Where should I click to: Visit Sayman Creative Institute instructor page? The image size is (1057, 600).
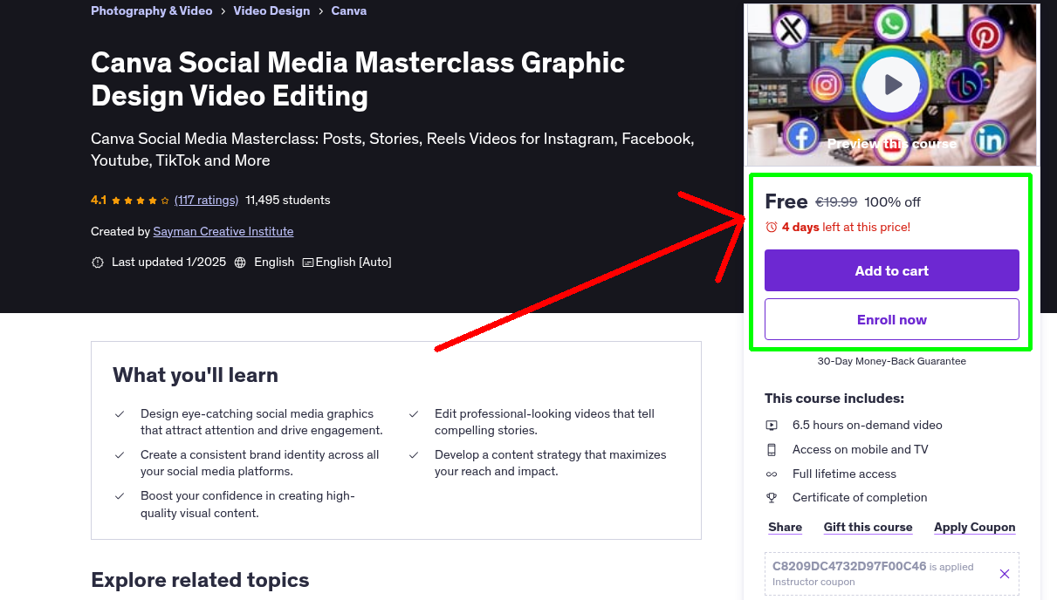[x=223, y=232]
